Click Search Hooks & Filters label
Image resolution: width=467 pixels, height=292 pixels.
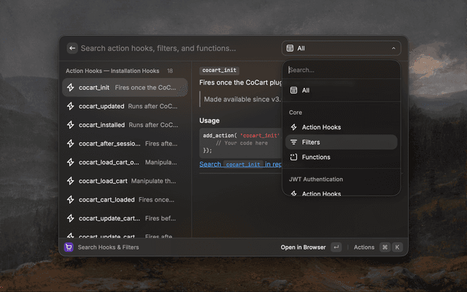pyautogui.click(x=109, y=247)
